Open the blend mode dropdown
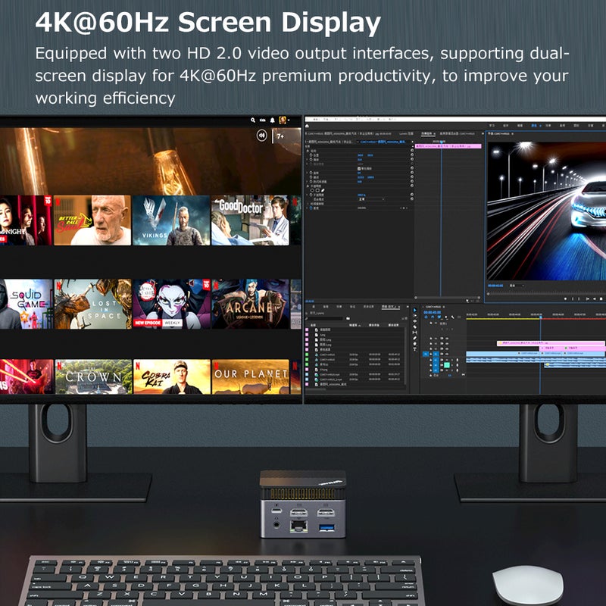Image resolution: width=606 pixels, height=606 pixels. (371, 199)
